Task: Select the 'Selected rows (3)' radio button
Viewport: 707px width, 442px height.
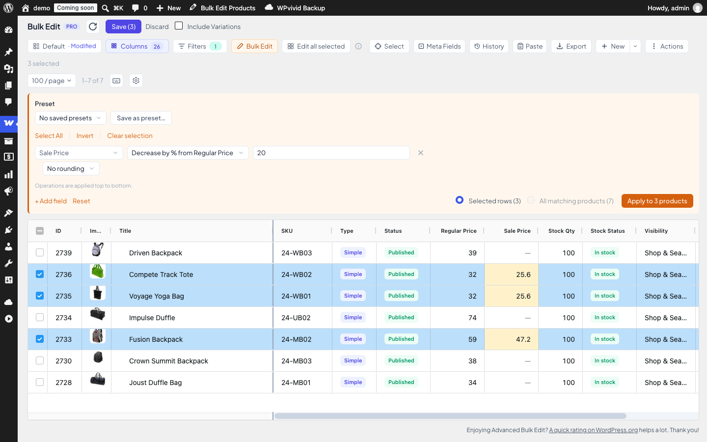Action: pyautogui.click(x=460, y=200)
